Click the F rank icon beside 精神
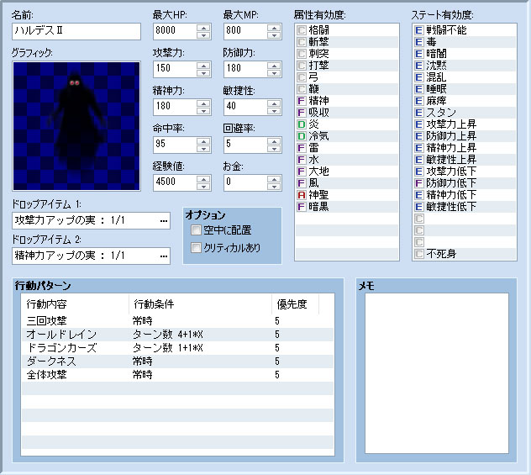This screenshot has width=531, height=475. click(302, 100)
